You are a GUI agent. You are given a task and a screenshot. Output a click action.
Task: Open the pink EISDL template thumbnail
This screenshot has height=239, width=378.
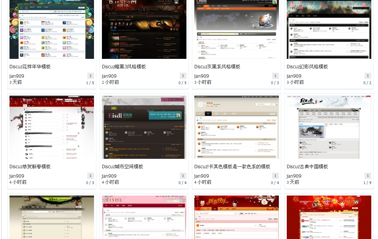144,217
